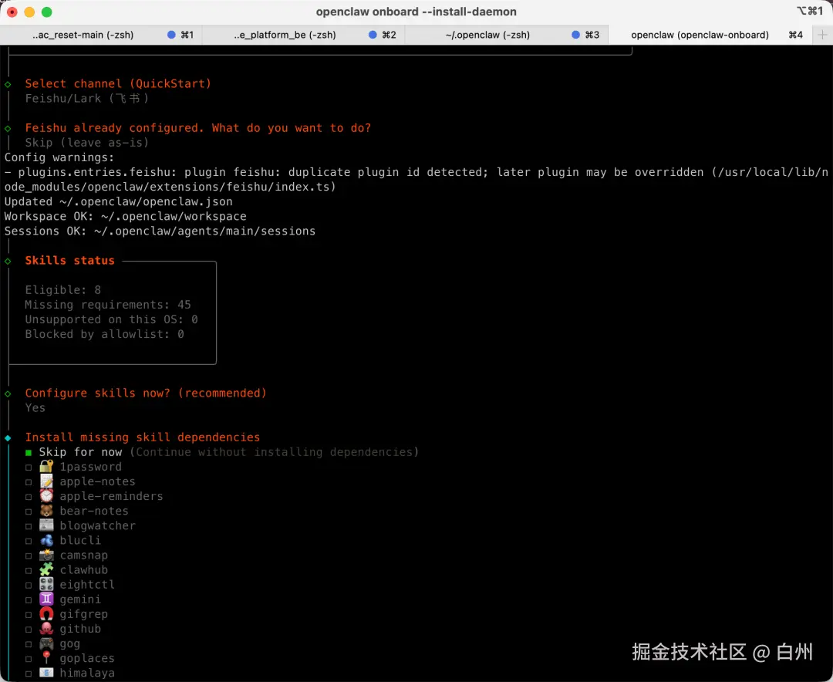Check the gemini skill checkbox
This screenshot has height=682, width=833.
tap(29, 600)
